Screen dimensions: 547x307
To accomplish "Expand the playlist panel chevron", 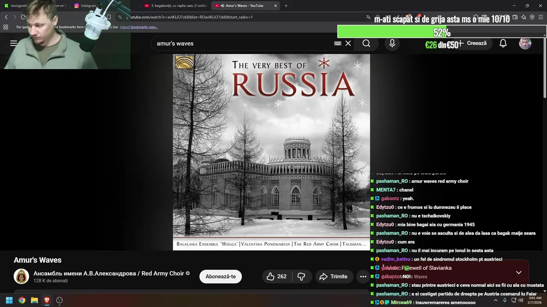I will (x=518, y=272).
